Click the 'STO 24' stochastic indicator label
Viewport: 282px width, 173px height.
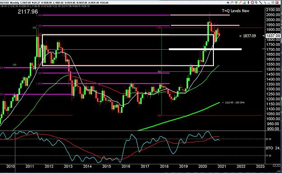[x=273, y=148]
